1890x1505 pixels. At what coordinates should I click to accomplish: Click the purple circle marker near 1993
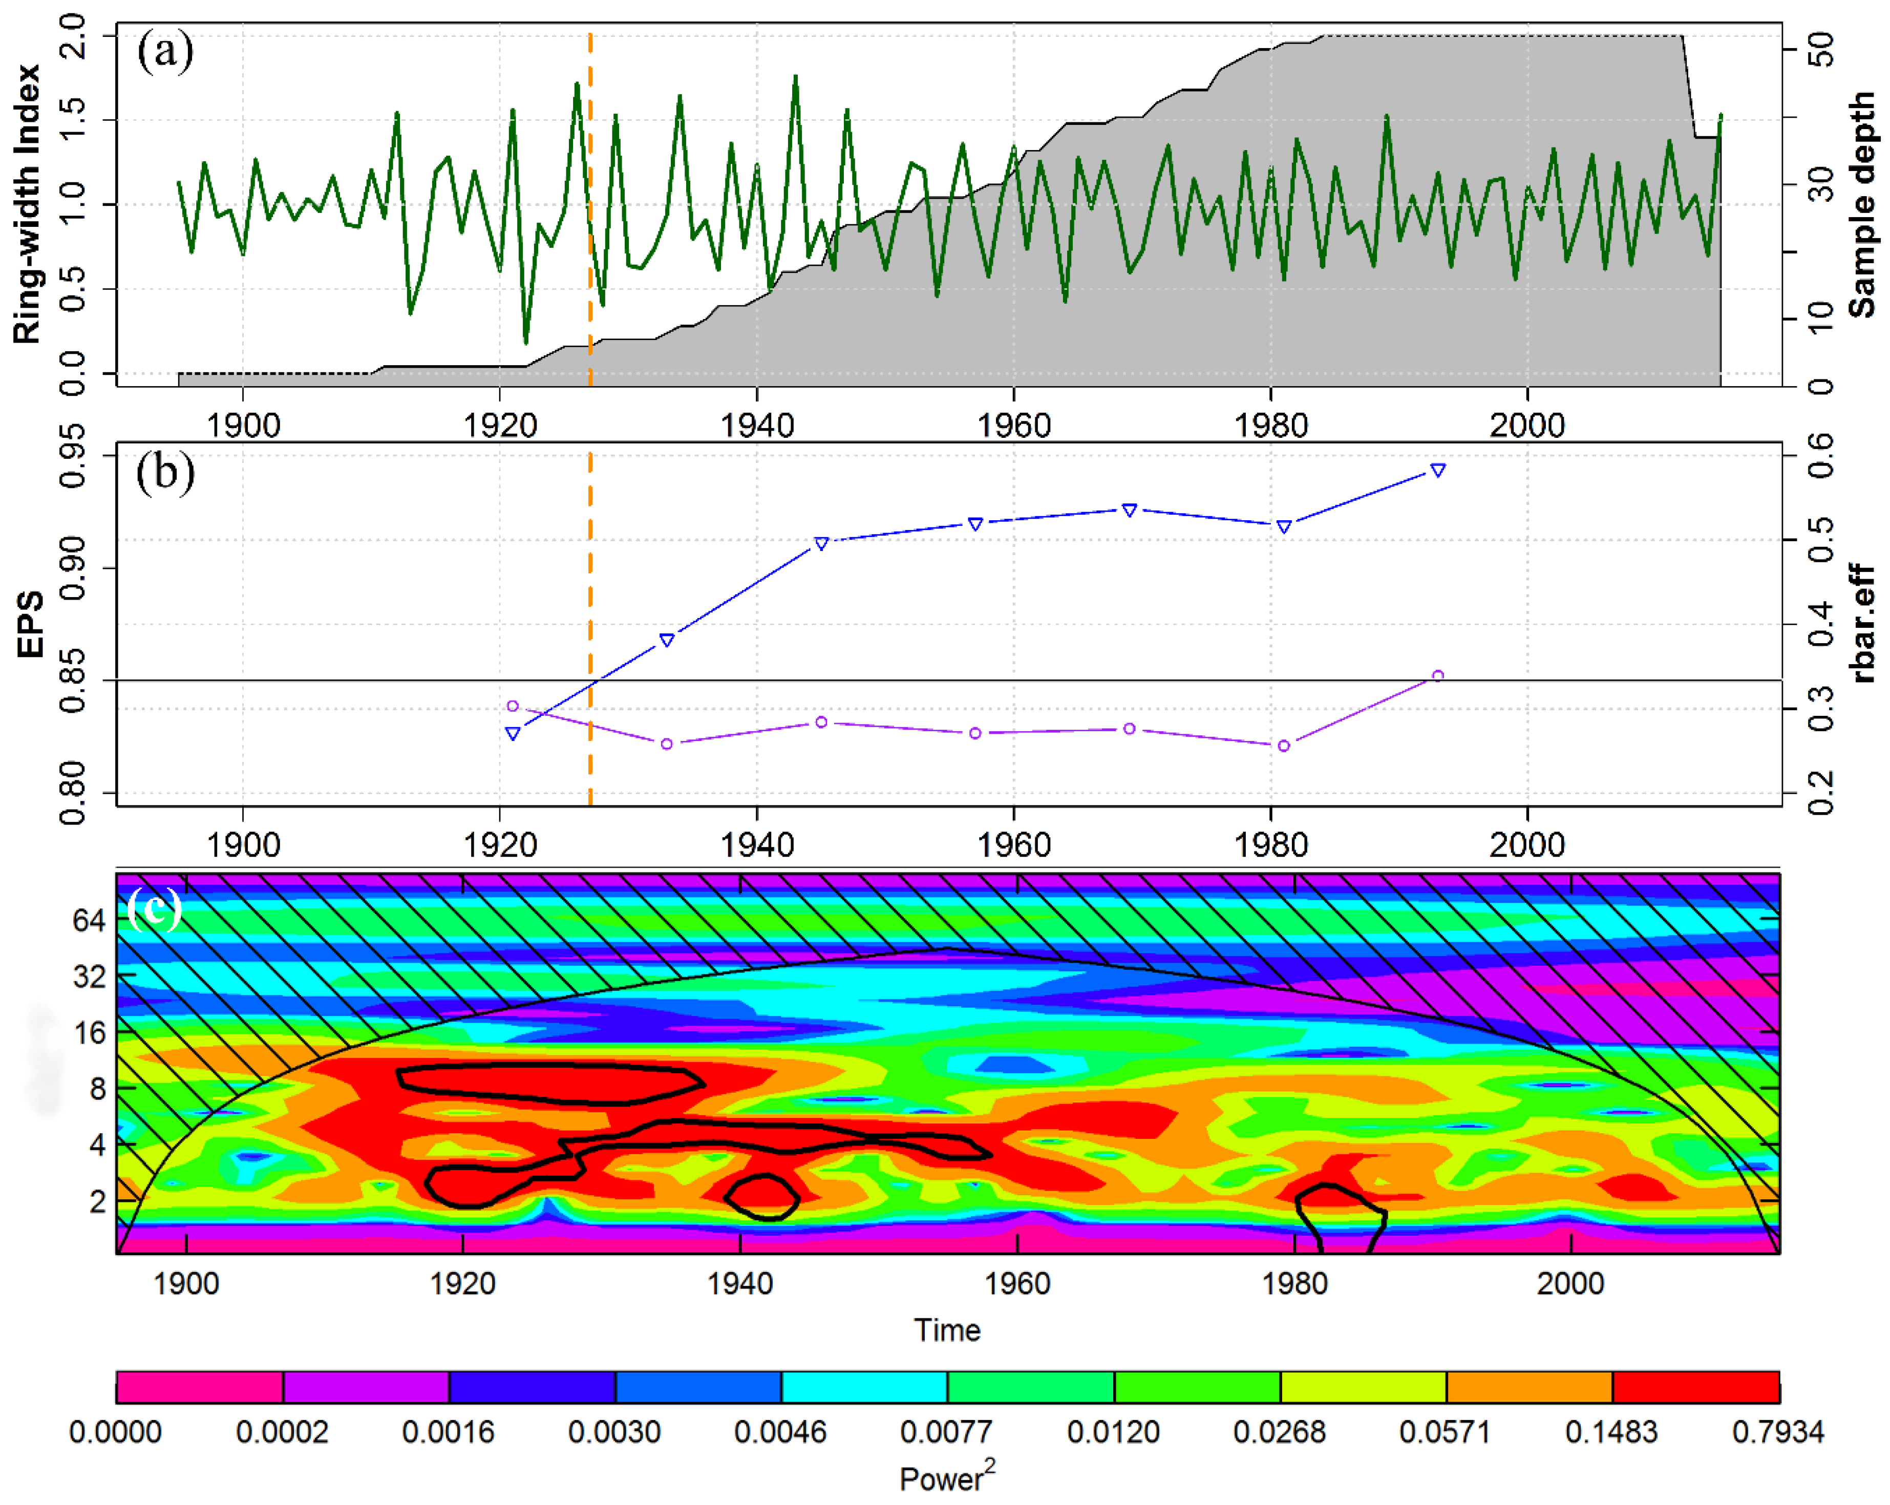1438,676
